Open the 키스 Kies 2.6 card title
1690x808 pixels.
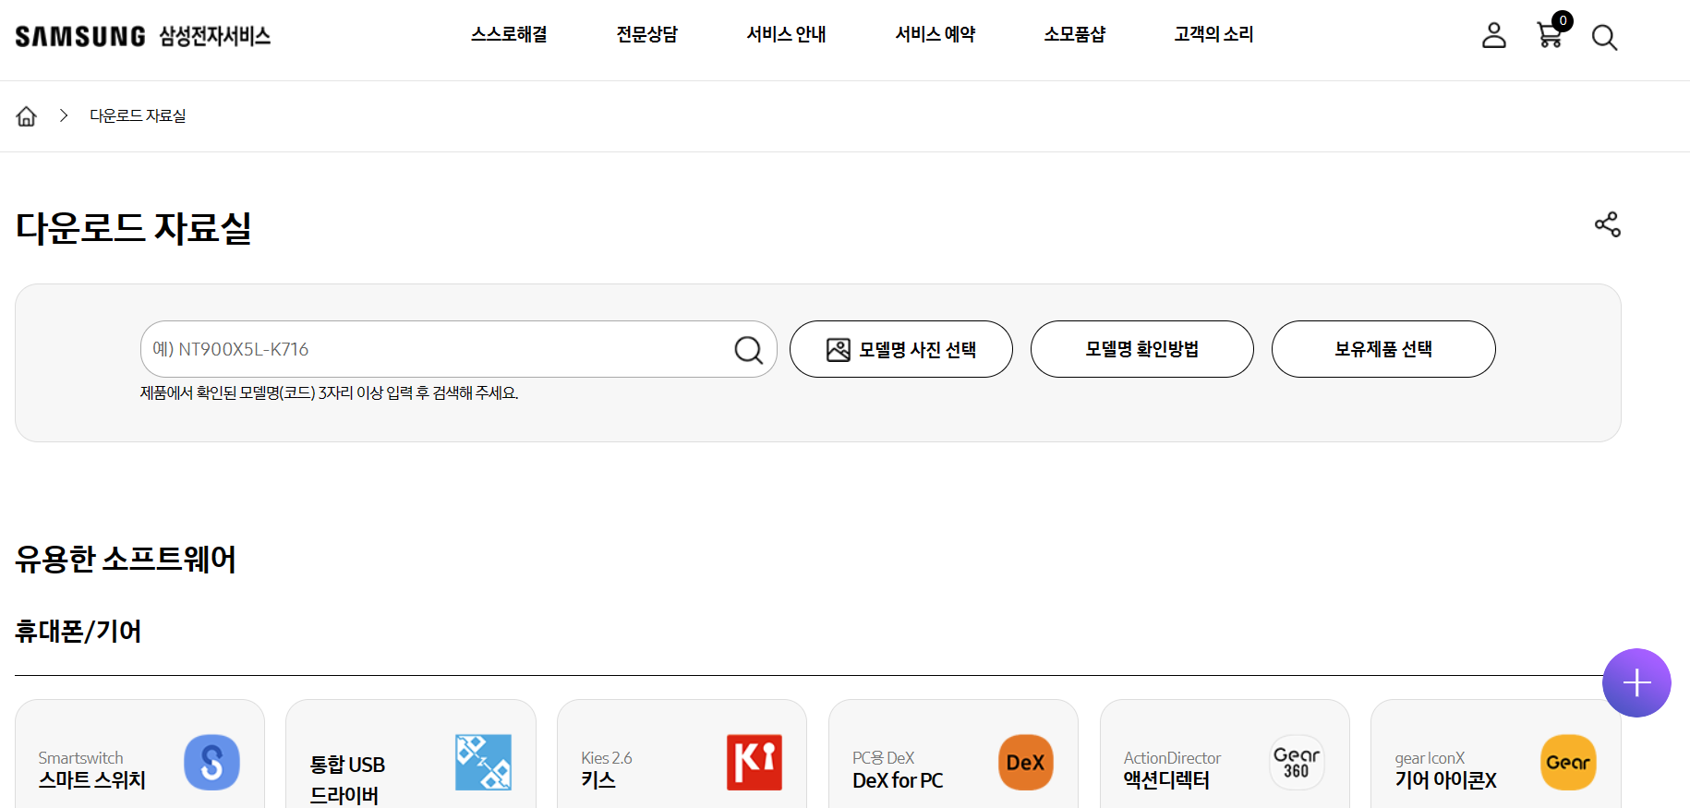pyautogui.click(x=598, y=780)
